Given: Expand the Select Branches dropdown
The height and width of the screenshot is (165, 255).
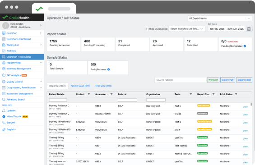Looking at the screenshot, I should coord(187,29).
